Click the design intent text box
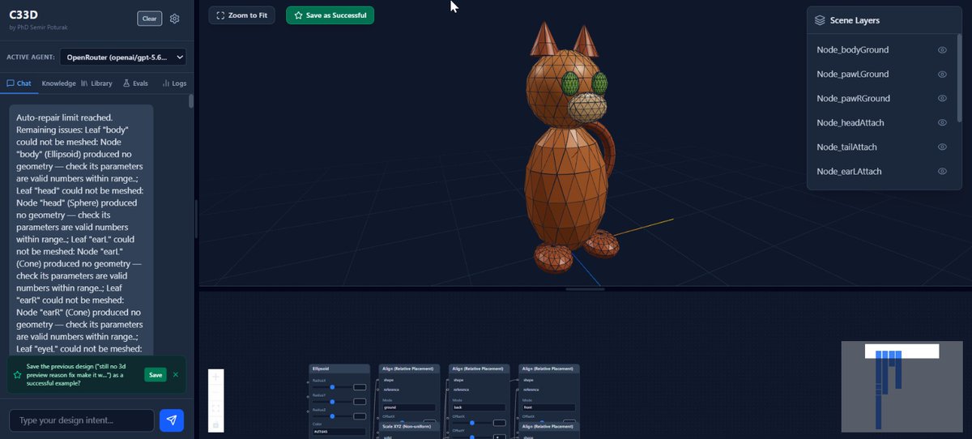Image resolution: width=972 pixels, height=439 pixels. tap(81, 420)
